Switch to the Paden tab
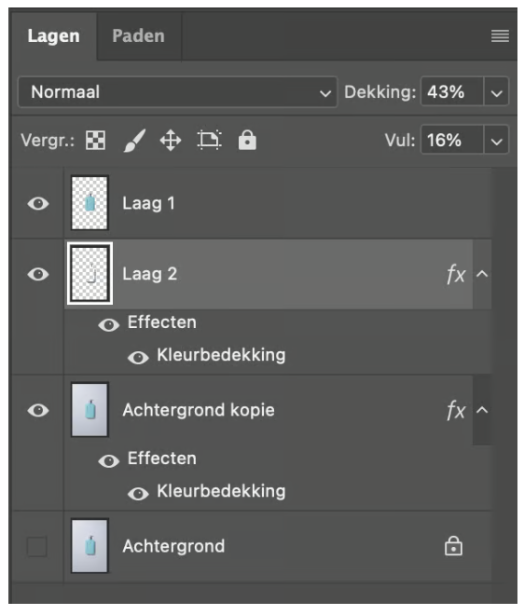This screenshot has width=524, height=615. coord(139,36)
